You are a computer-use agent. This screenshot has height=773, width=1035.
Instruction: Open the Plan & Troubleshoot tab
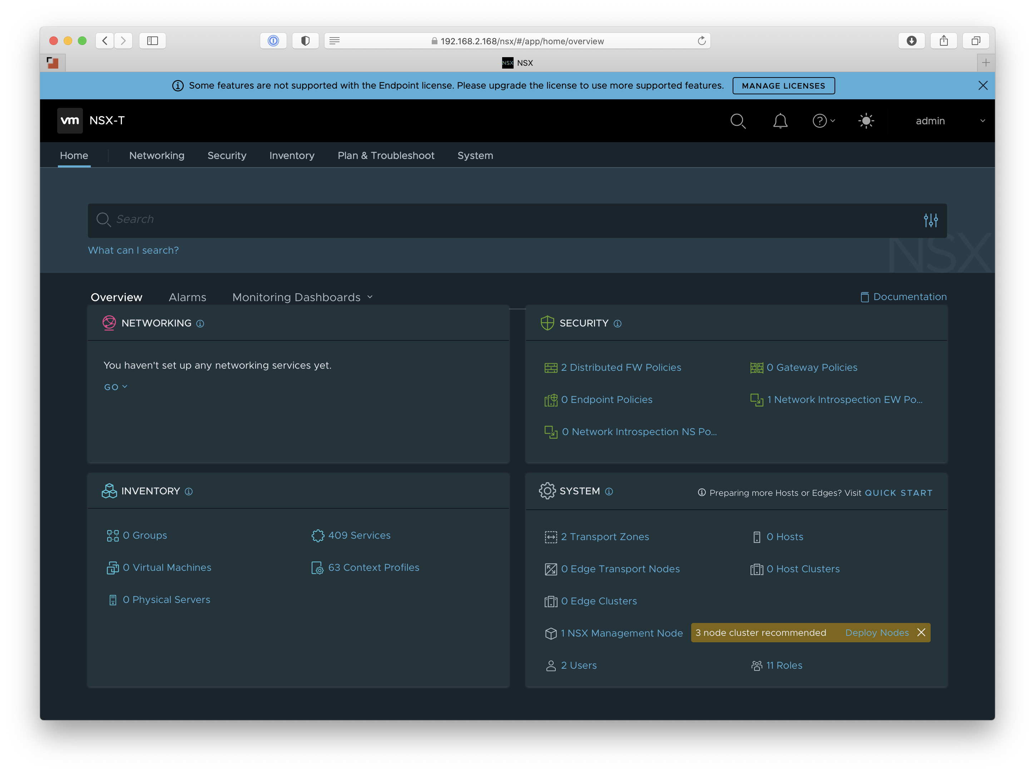[386, 156]
